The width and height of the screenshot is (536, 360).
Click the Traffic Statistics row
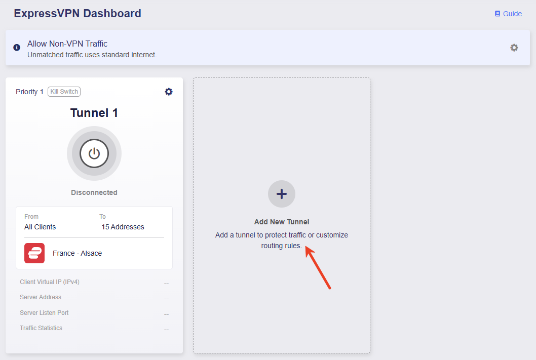pyautogui.click(x=94, y=328)
